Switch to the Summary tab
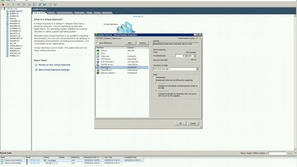 pyautogui.click(x=51, y=13)
